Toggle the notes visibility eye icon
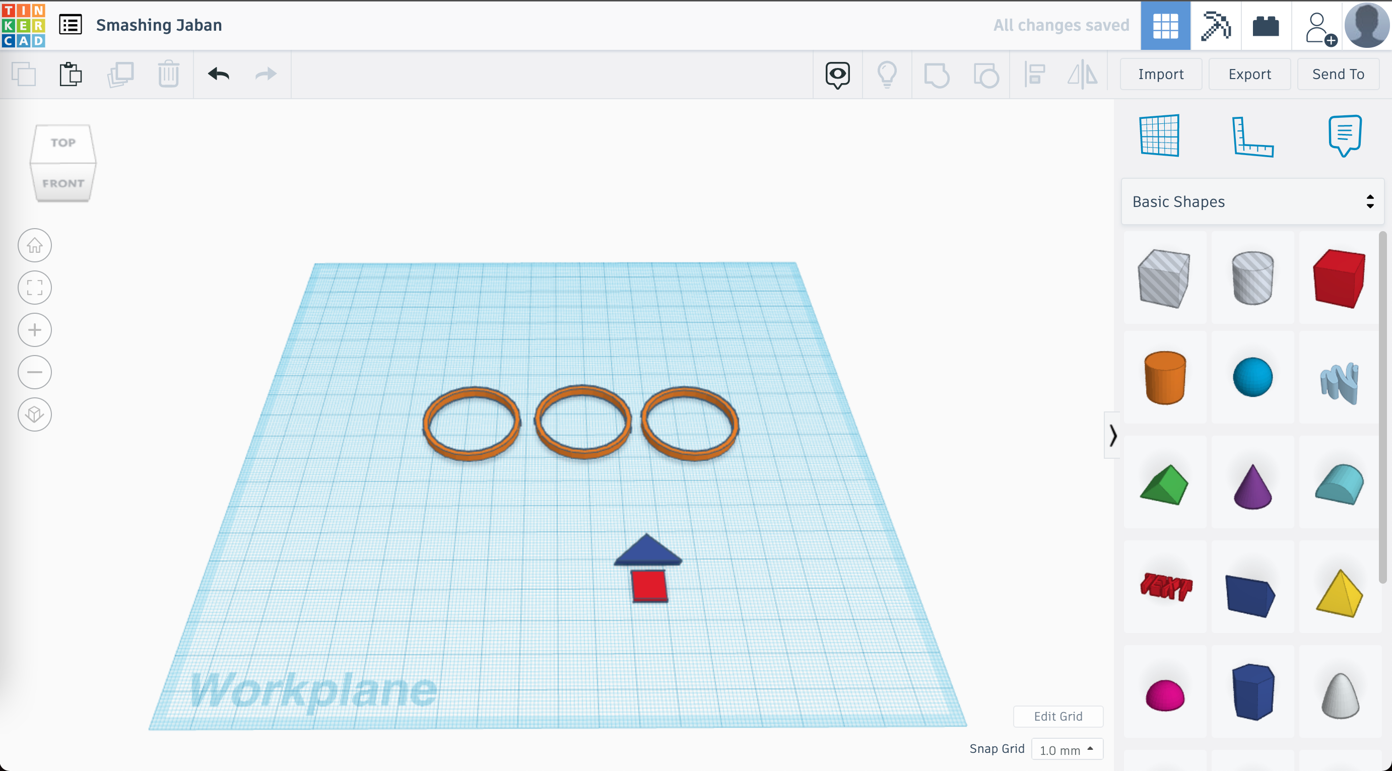This screenshot has height=771, width=1392. pos(838,75)
